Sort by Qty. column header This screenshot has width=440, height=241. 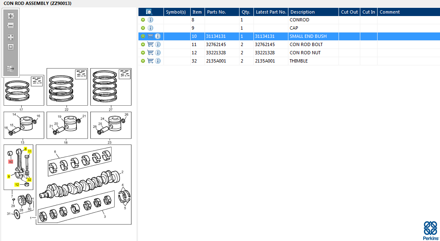pos(246,12)
